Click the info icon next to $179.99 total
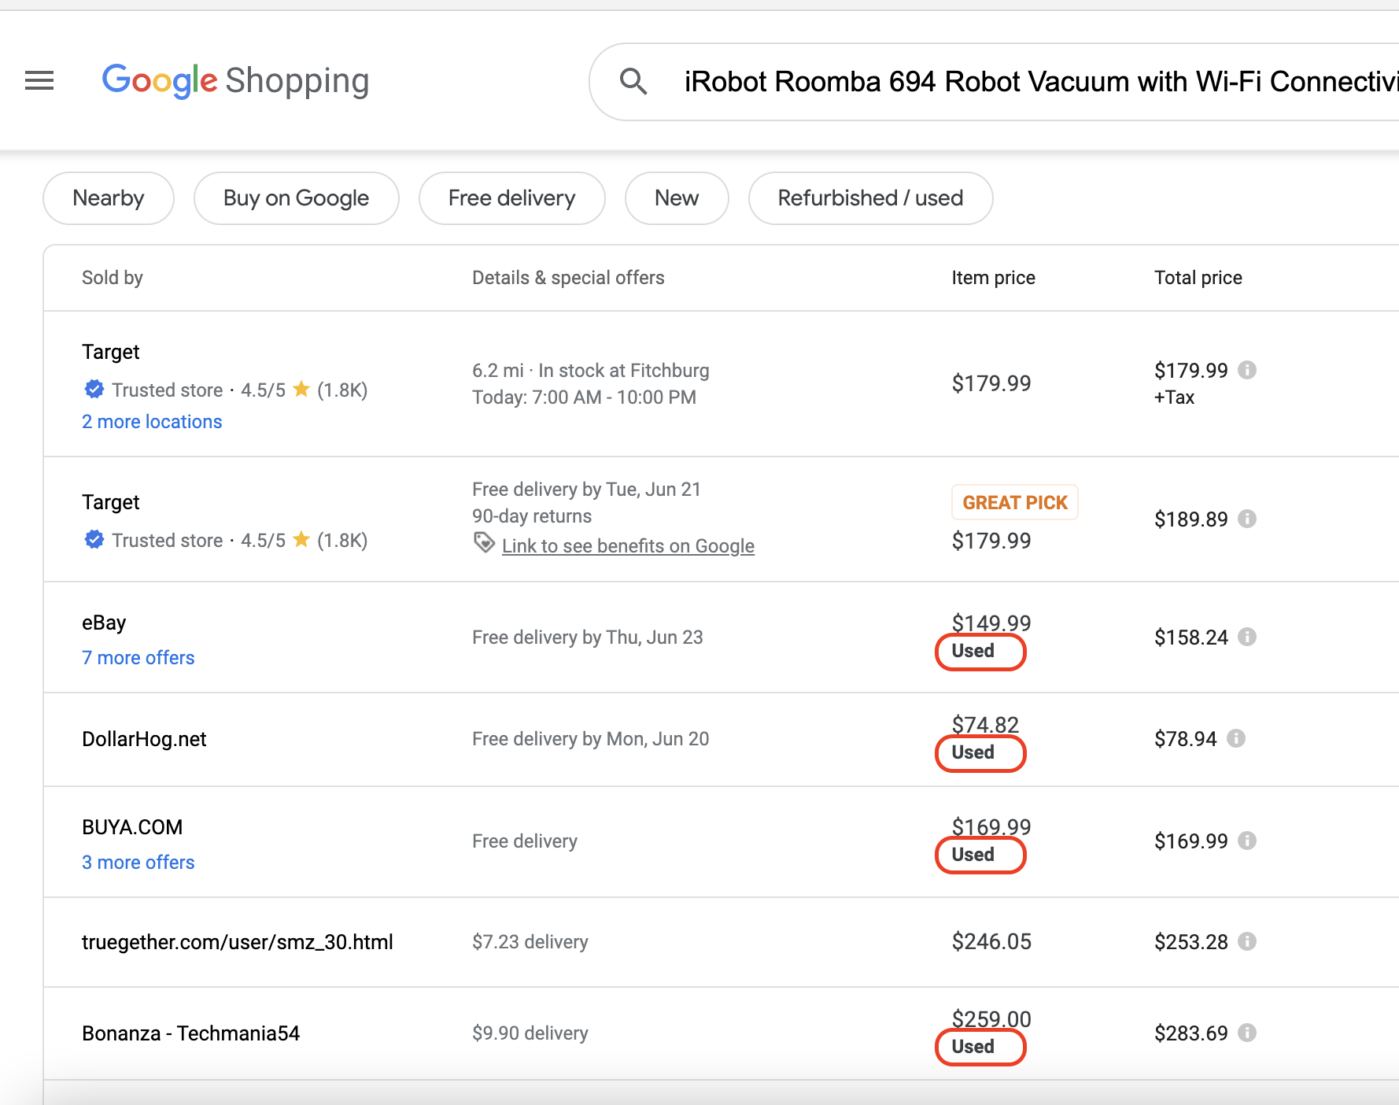 pos(1247,370)
